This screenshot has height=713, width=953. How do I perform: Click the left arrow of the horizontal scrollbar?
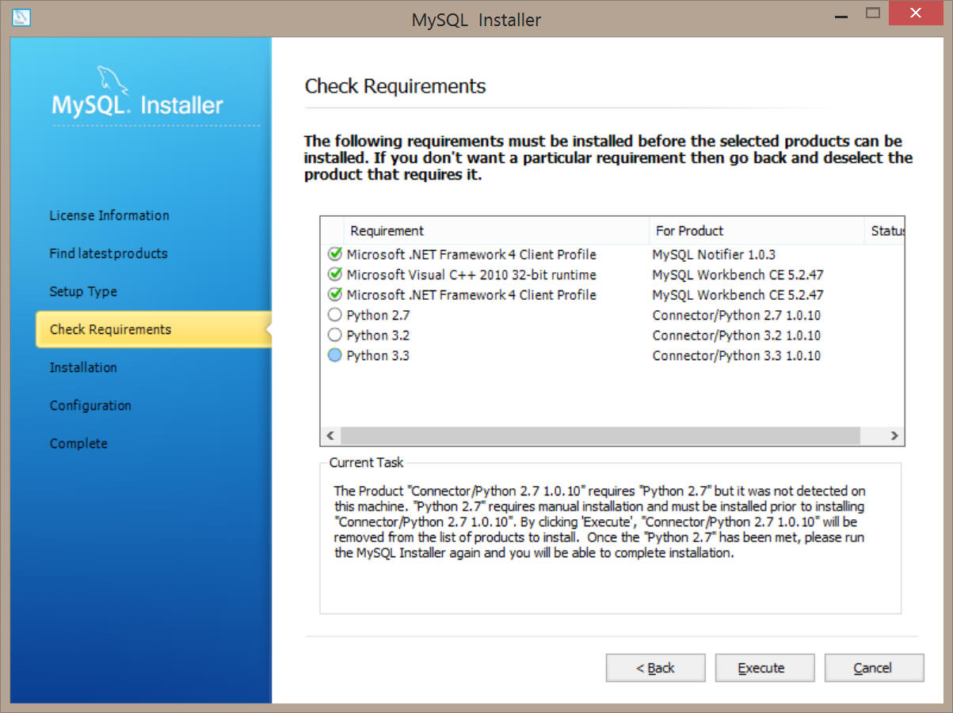point(330,436)
